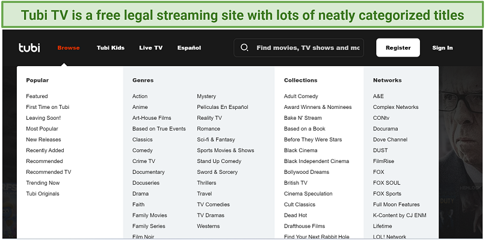Open Sports Movies & Shows
The width and height of the screenshot is (485, 240).
click(226, 150)
